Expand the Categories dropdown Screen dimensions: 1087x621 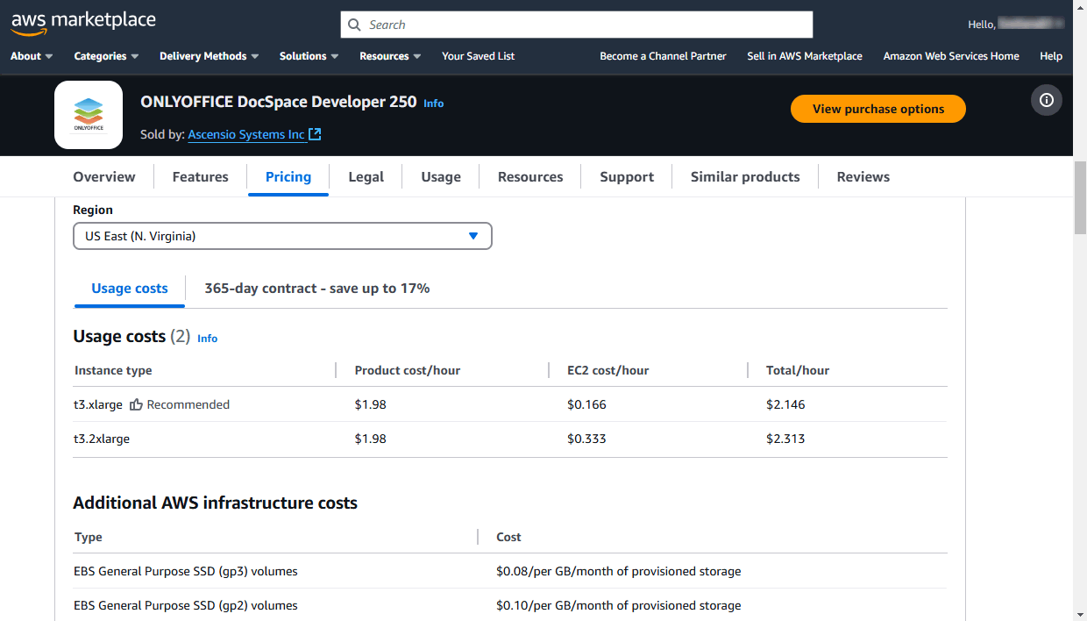[x=106, y=56]
